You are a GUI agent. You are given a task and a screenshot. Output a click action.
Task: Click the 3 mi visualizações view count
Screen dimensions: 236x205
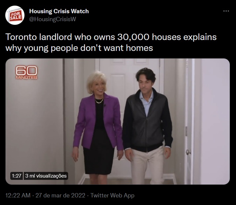pos(46,176)
